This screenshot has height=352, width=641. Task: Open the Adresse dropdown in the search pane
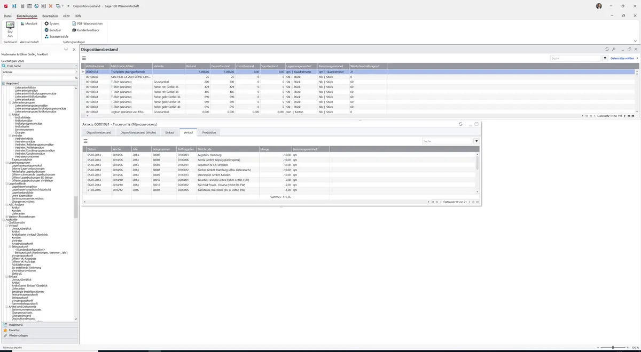76,71
